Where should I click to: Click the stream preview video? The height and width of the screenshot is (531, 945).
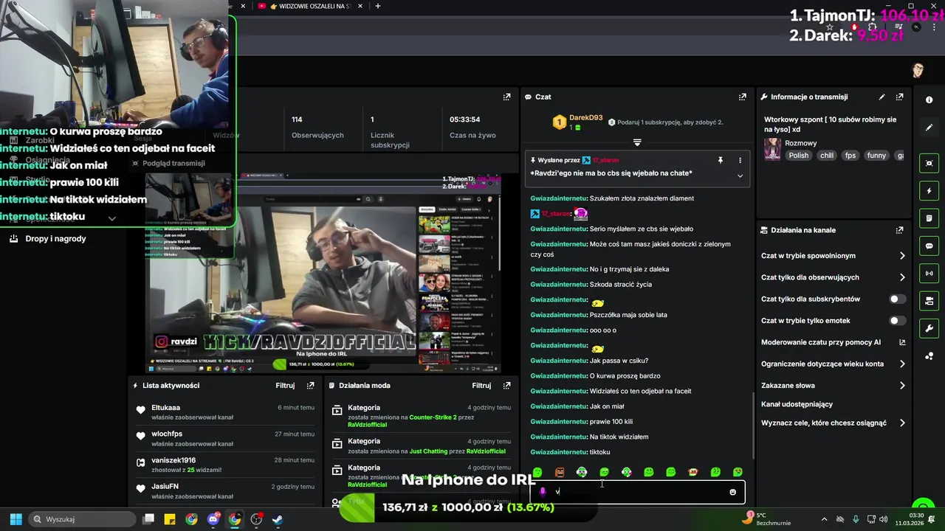coord(323,273)
